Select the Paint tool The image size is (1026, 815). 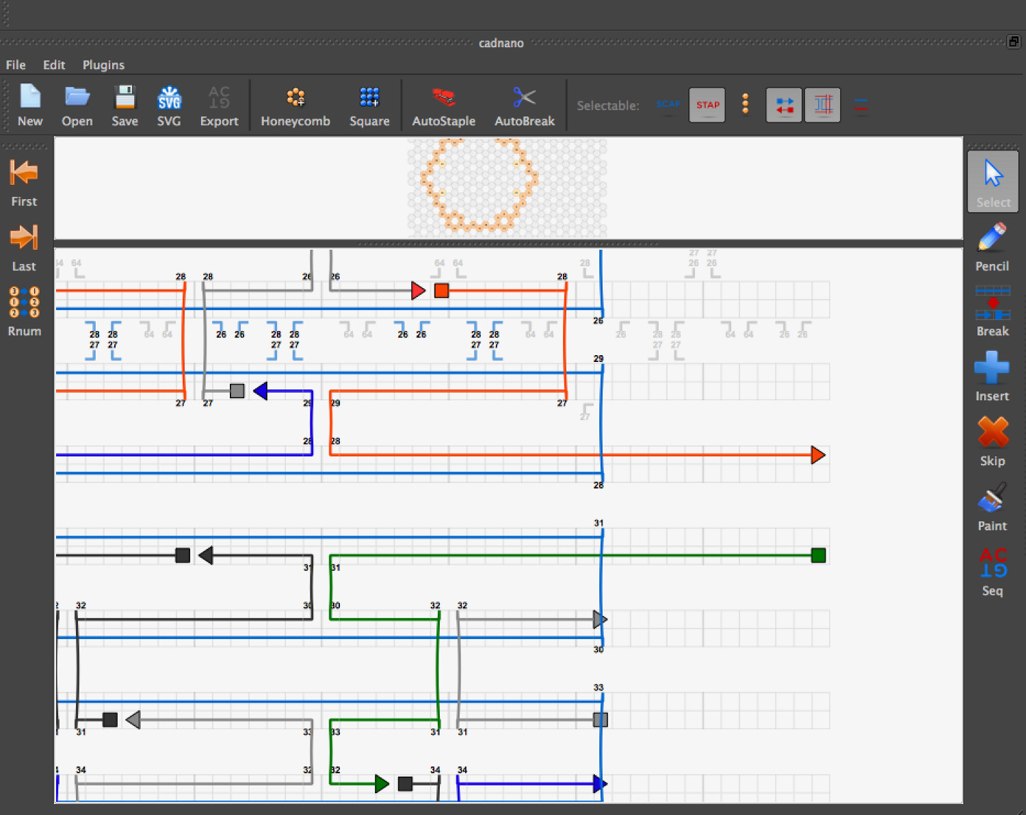(x=992, y=506)
